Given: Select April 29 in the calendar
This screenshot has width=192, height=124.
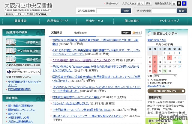Looking at the screenshot, I should coord(165,71).
